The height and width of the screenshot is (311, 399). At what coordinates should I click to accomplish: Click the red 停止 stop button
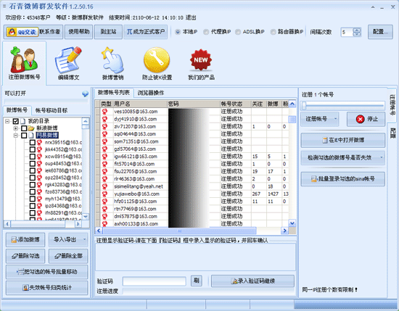[x=366, y=119]
